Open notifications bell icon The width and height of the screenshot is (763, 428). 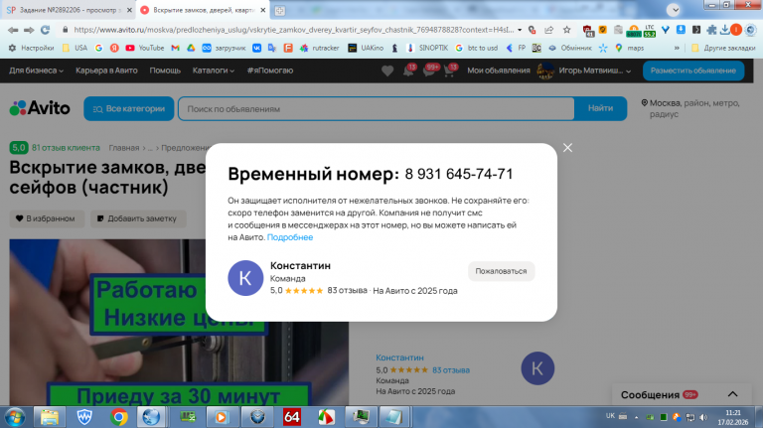408,71
